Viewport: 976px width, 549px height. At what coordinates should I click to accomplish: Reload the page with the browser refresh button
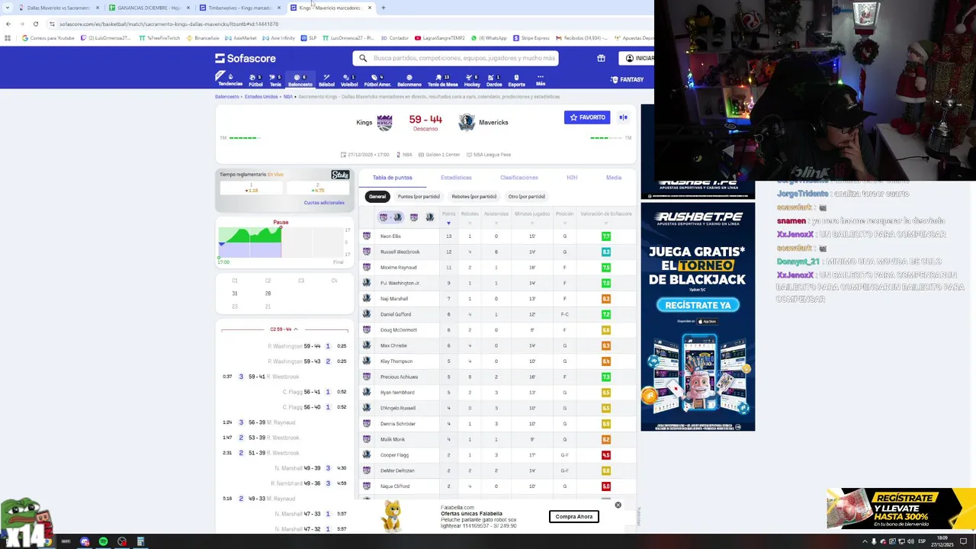pos(35,24)
